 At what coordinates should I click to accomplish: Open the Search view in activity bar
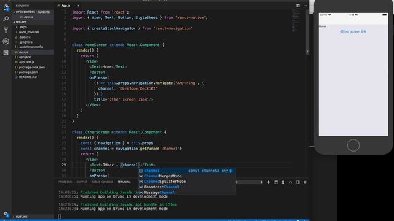tap(6, 19)
